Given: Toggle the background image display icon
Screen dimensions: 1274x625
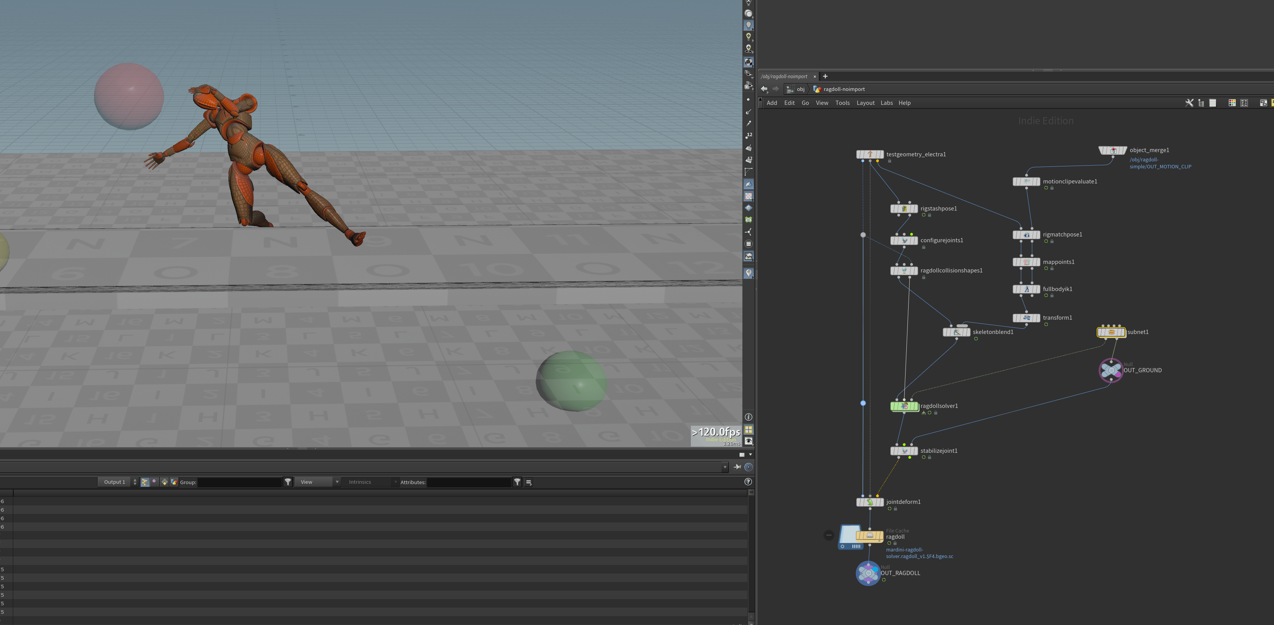Looking at the screenshot, I should click(749, 256).
